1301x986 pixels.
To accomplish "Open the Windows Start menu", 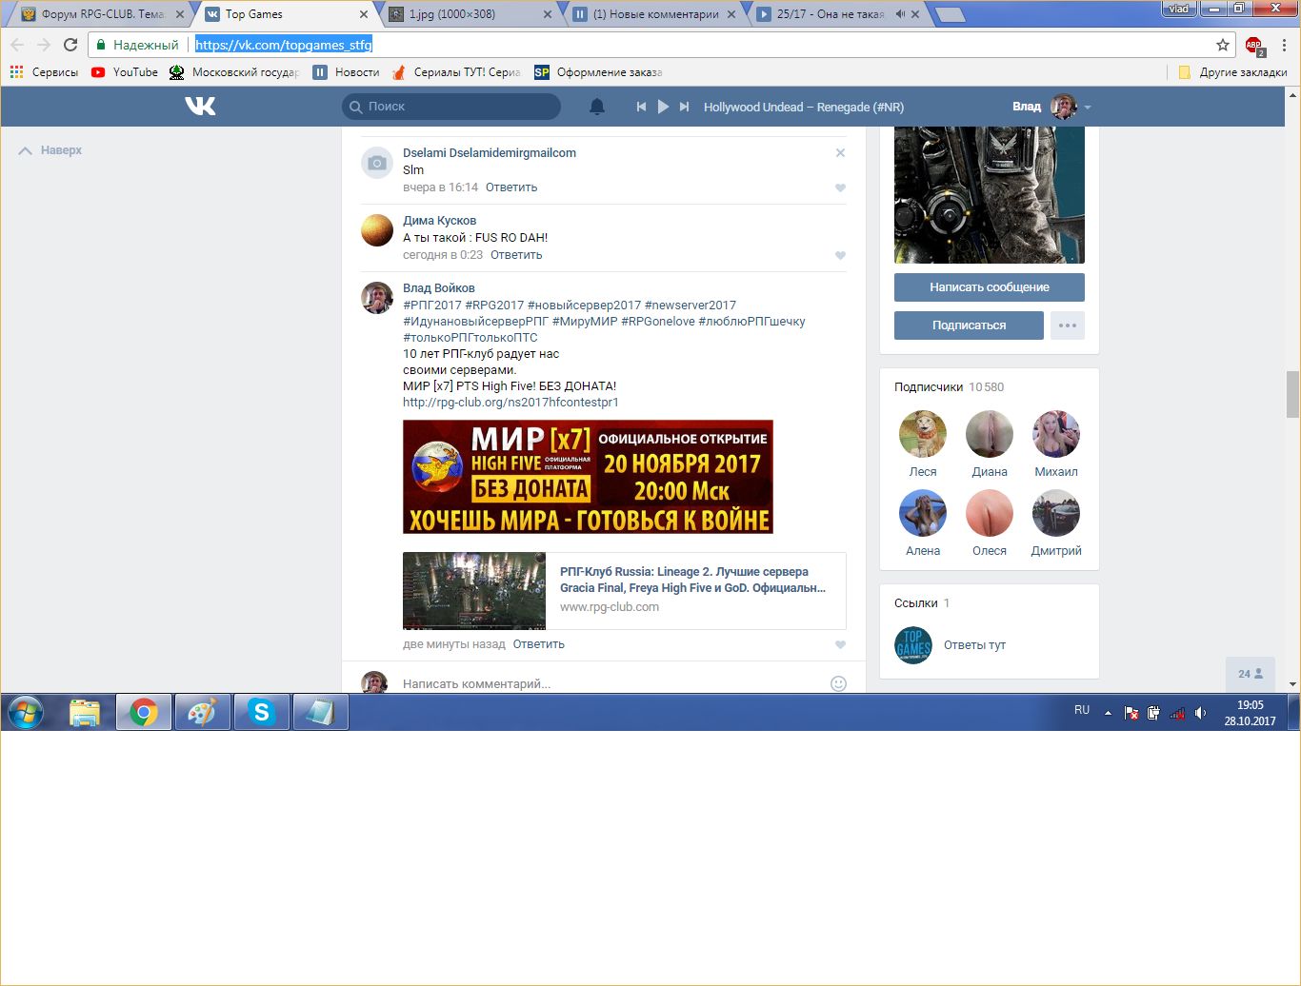I will pyautogui.click(x=26, y=712).
